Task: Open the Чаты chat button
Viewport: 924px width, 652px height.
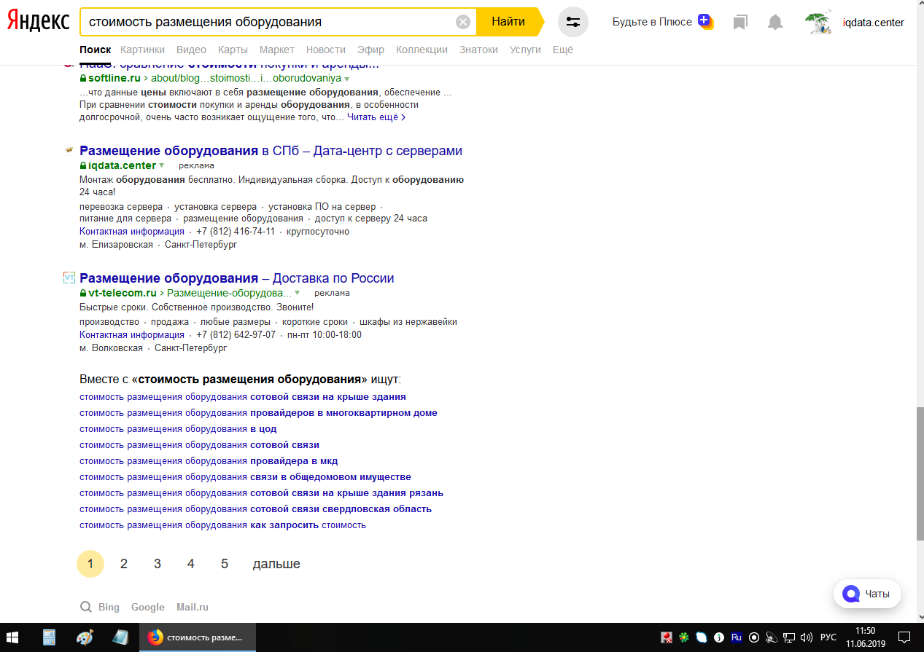Action: [x=867, y=594]
